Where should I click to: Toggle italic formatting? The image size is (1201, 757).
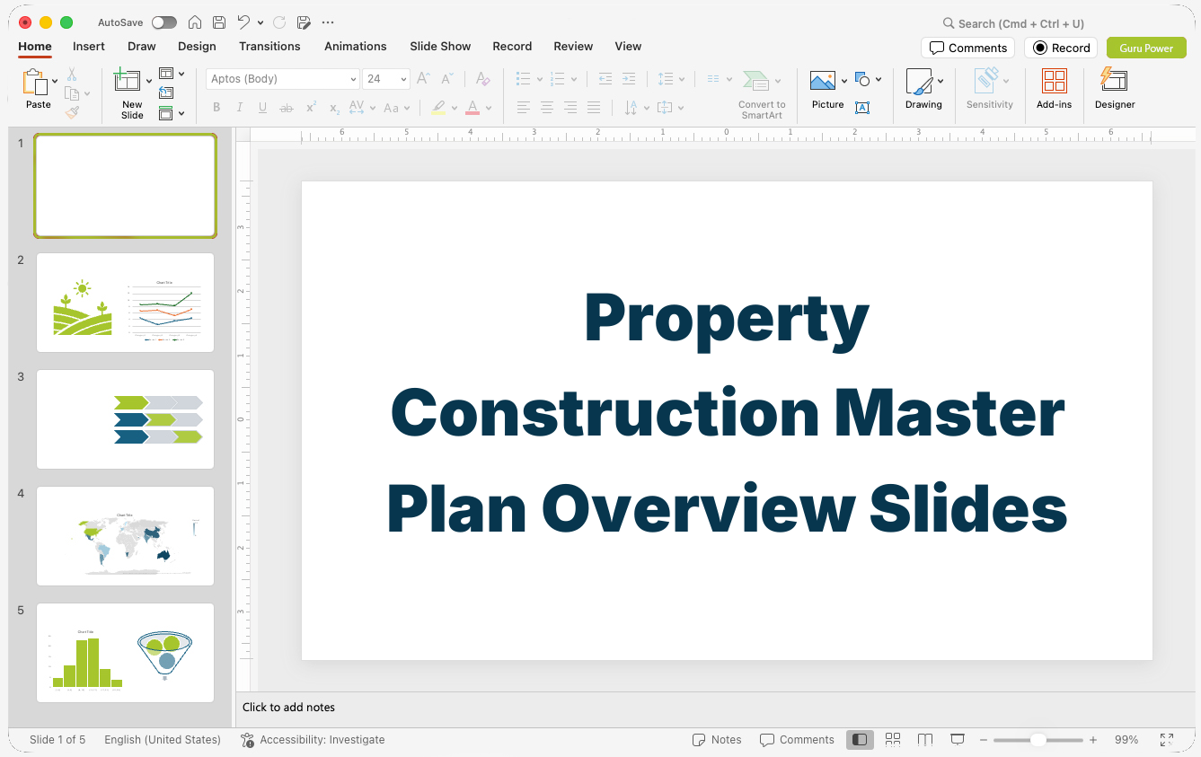click(x=240, y=108)
